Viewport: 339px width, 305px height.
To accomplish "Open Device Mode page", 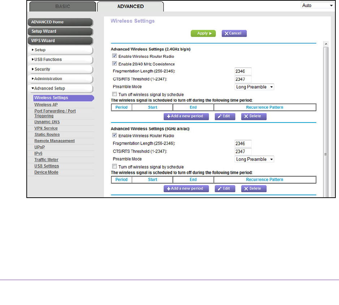I will [x=46, y=172].
